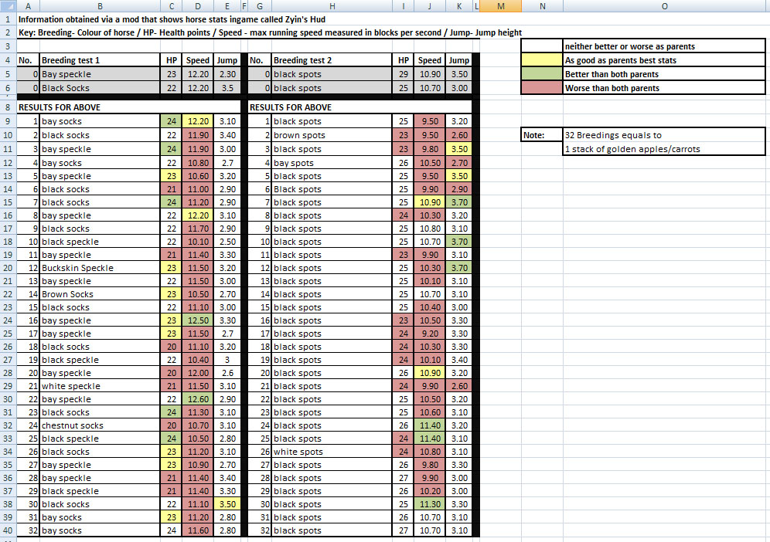
Task: Select row 8 header
Action: coord(9,107)
